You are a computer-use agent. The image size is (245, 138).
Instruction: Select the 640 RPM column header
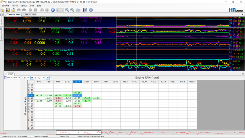pos(39,82)
